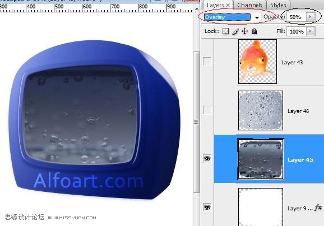Click the blend mode dropdown arrow
This screenshot has height=226, width=324.
[257, 17]
